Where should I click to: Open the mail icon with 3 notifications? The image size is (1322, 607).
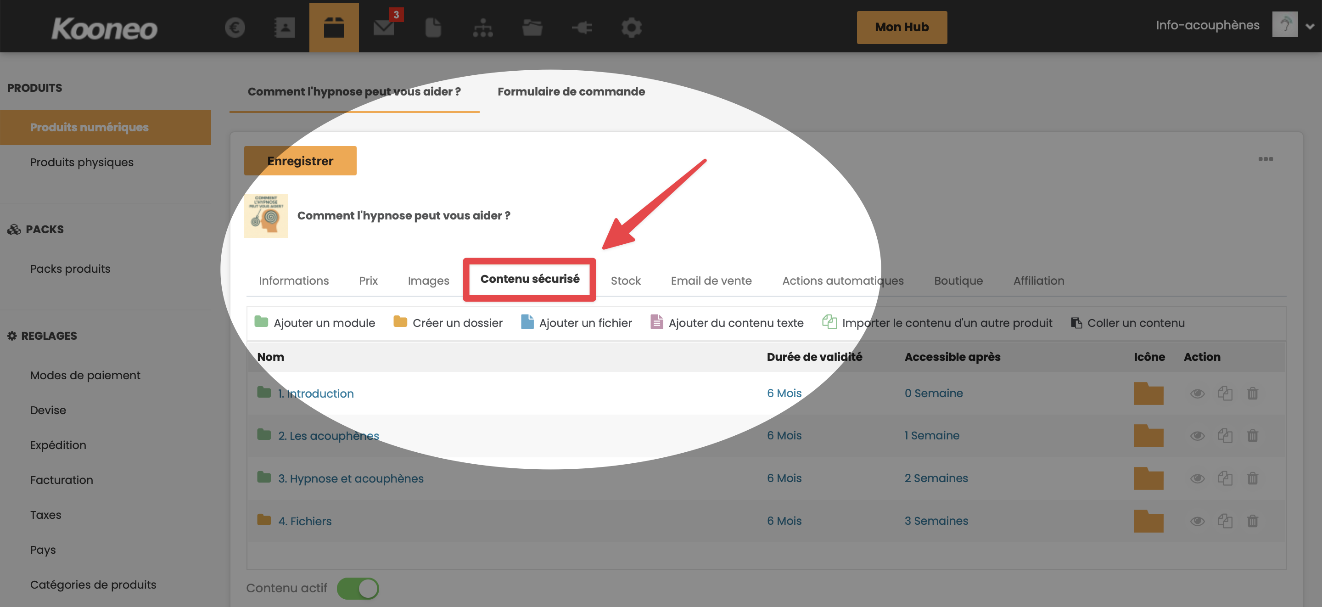[x=383, y=27]
